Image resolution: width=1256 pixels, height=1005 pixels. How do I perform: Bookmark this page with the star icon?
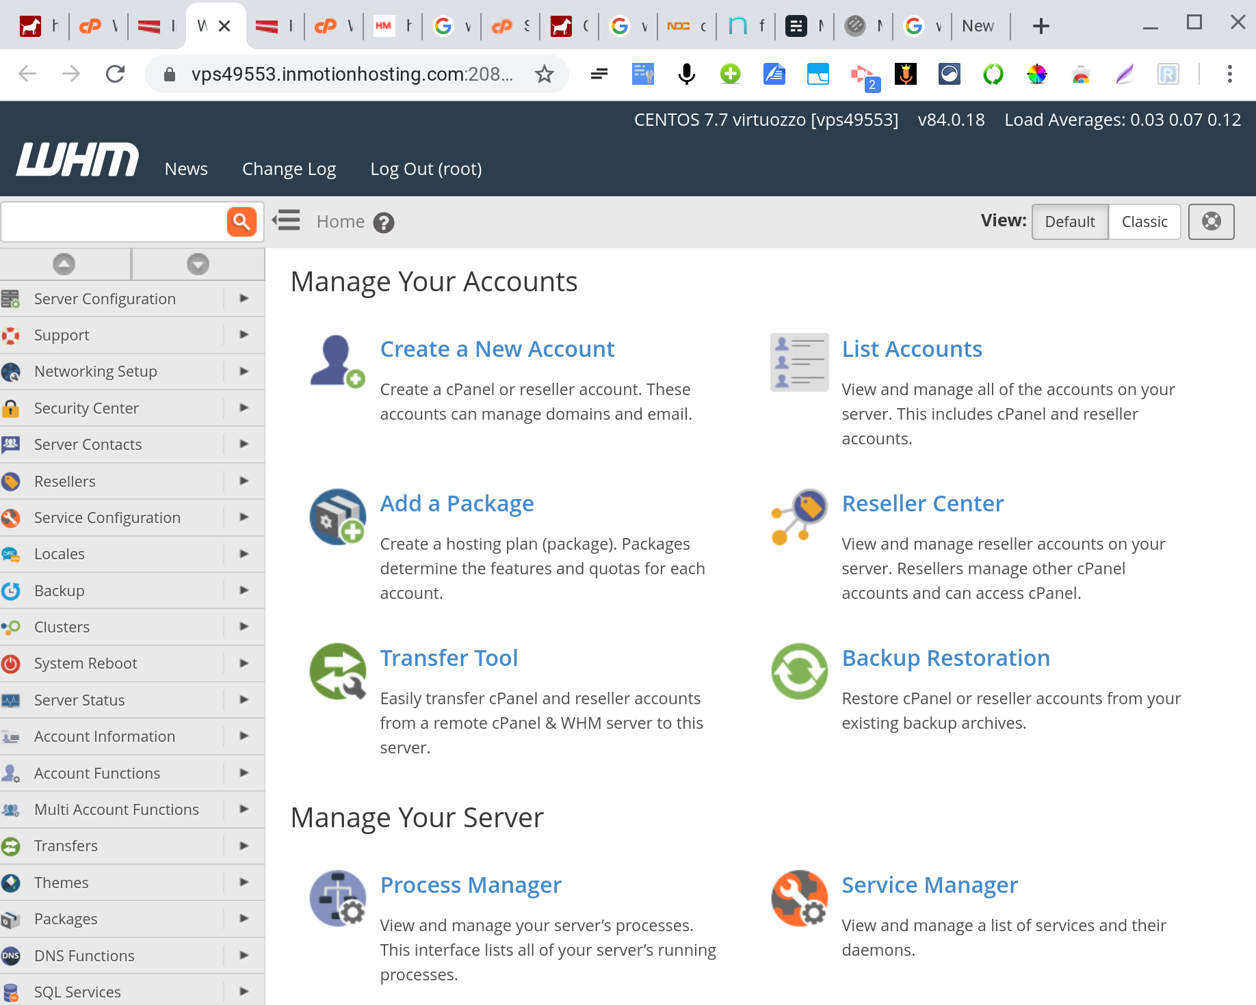545,74
